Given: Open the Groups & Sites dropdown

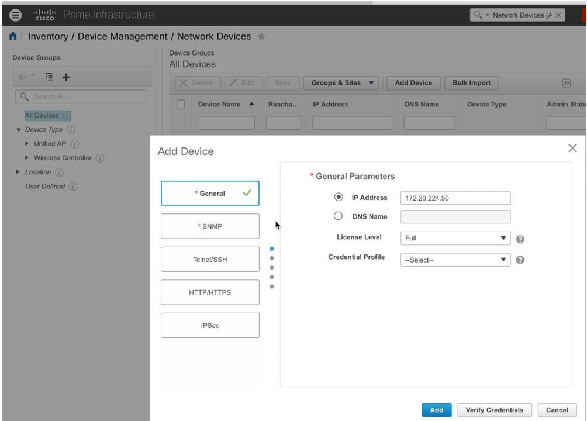Looking at the screenshot, I should (341, 83).
